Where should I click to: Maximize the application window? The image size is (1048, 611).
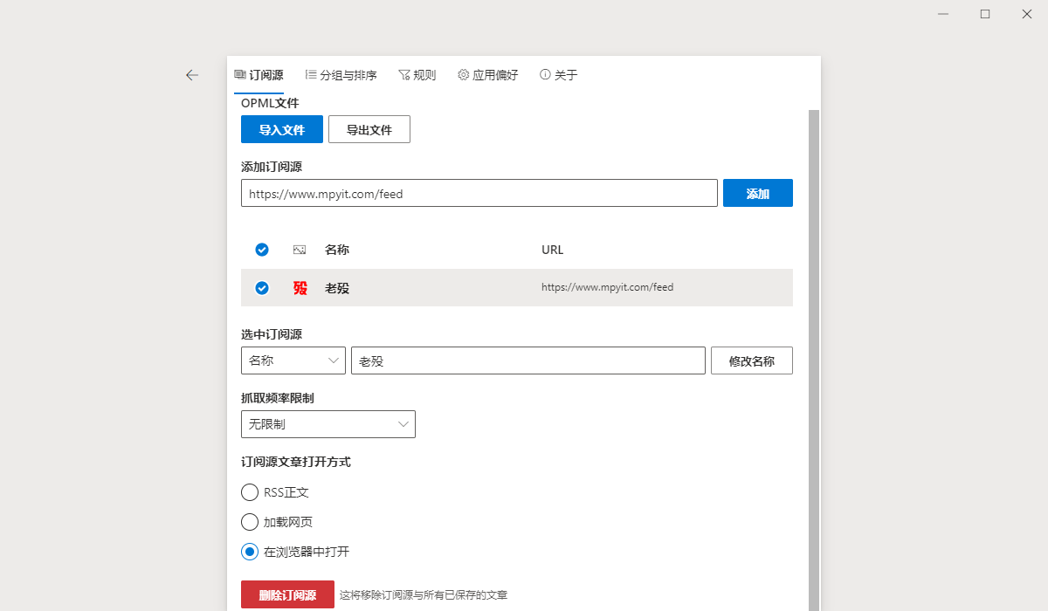(x=985, y=14)
